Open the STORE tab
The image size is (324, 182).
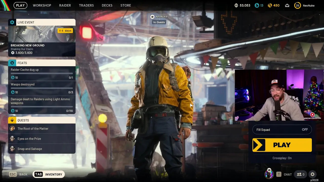coord(126,5)
